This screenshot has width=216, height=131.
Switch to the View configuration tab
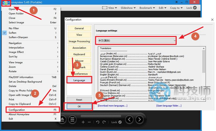(79, 35)
